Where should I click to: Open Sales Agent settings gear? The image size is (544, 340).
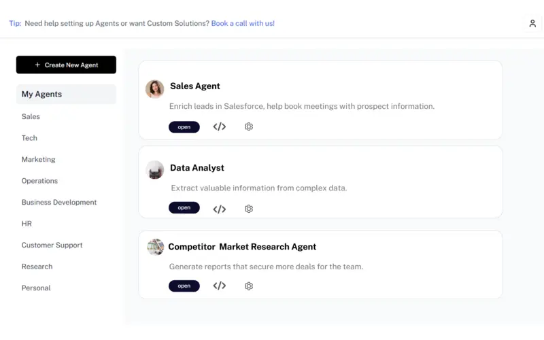click(248, 126)
